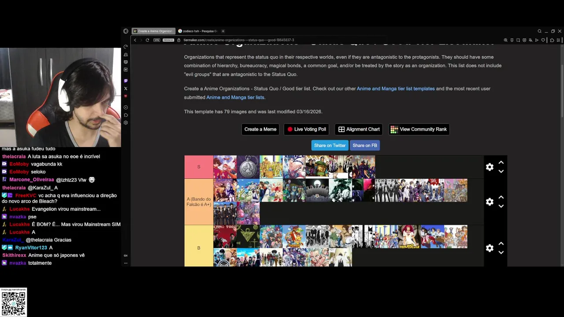Image resolution: width=564 pixels, height=317 pixels.
Task: Click chat username Marcone_Oliveiraa
Action: click(31, 180)
